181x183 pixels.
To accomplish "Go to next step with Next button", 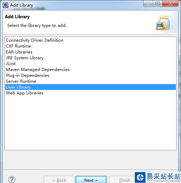I will [x=91, y=180].
